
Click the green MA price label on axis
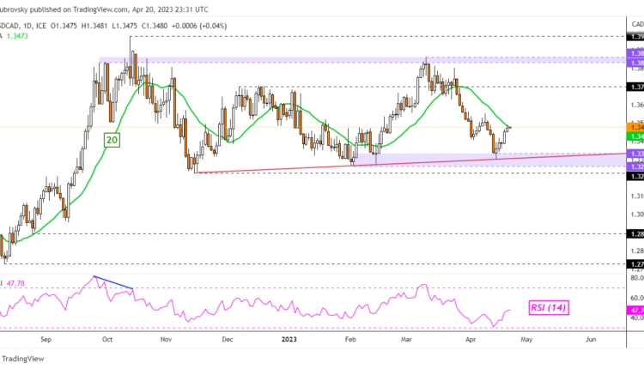[635, 136]
